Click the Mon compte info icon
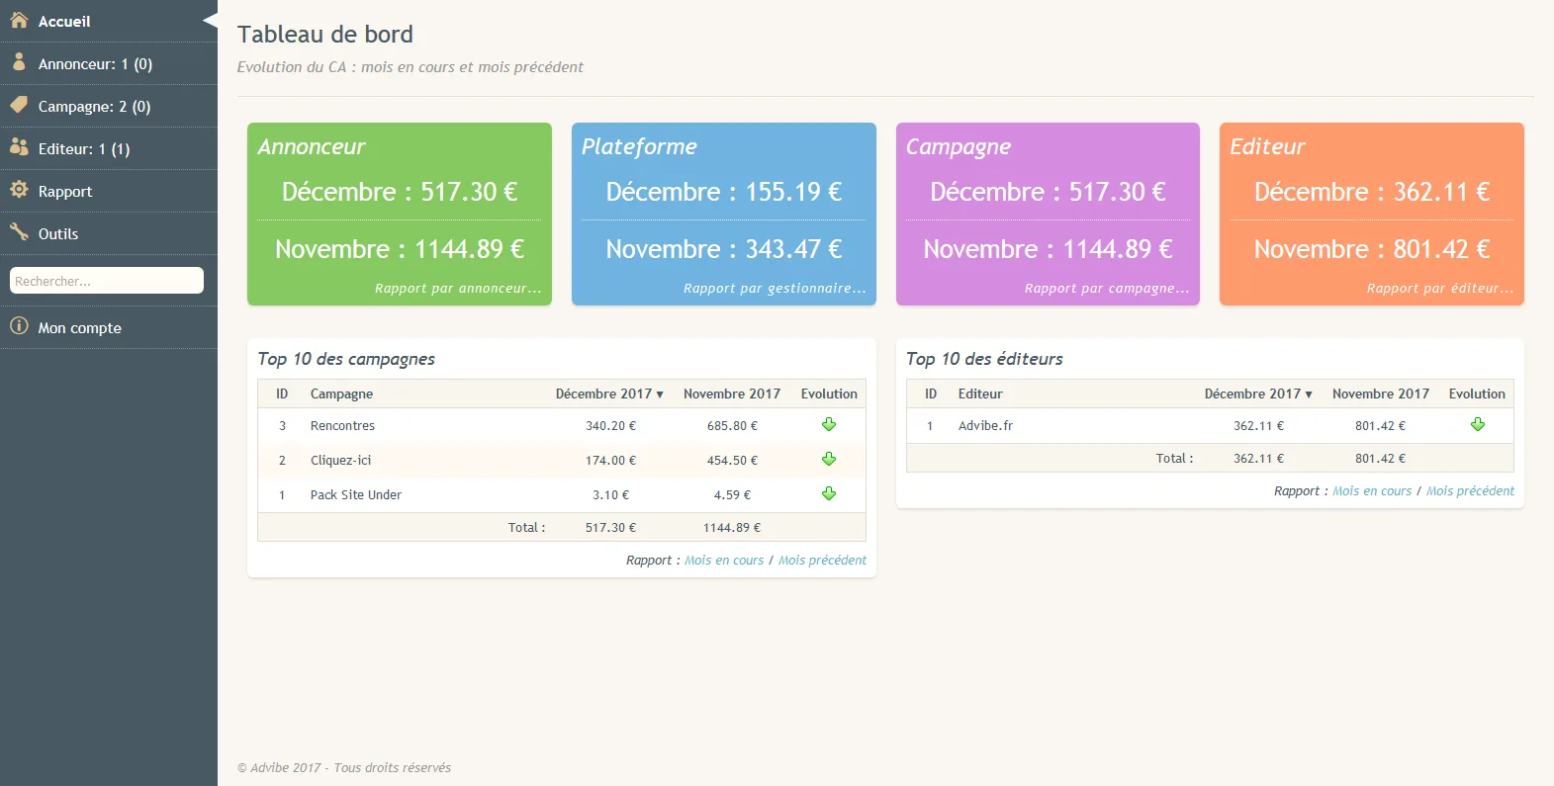This screenshot has width=1554, height=786. coord(19,326)
